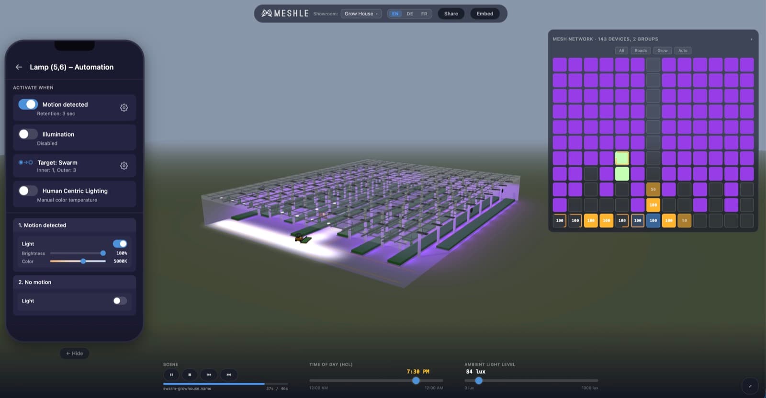Hide the phone panel
This screenshot has height=398, width=766.
point(74,353)
